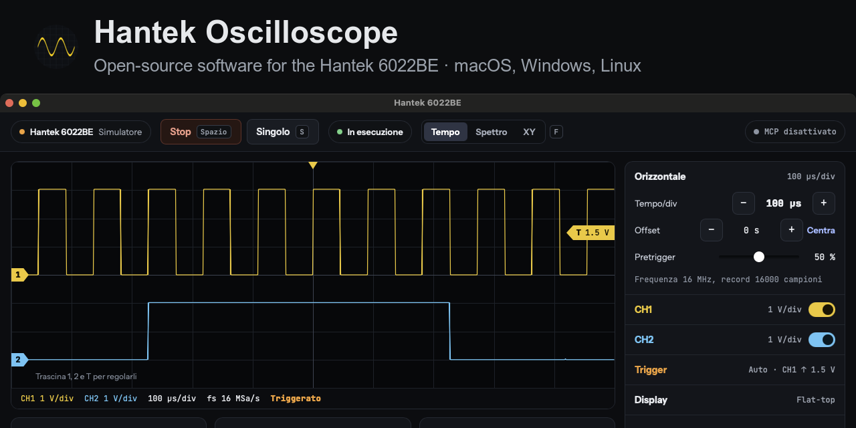The image size is (856, 428).
Task: Switch to the Spettro view tab
Action: 492,132
